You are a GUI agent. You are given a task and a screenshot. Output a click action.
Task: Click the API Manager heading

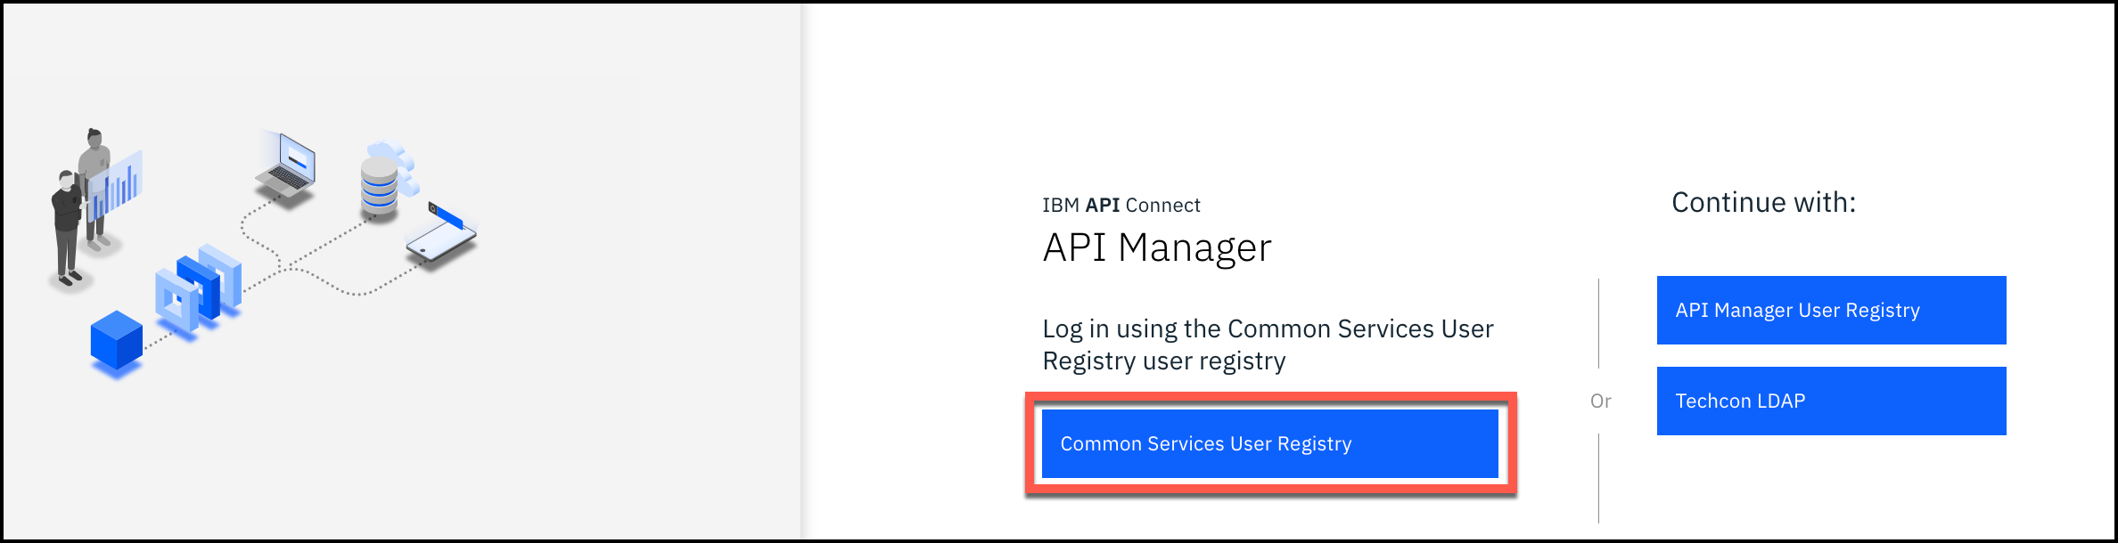[x=1156, y=247]
